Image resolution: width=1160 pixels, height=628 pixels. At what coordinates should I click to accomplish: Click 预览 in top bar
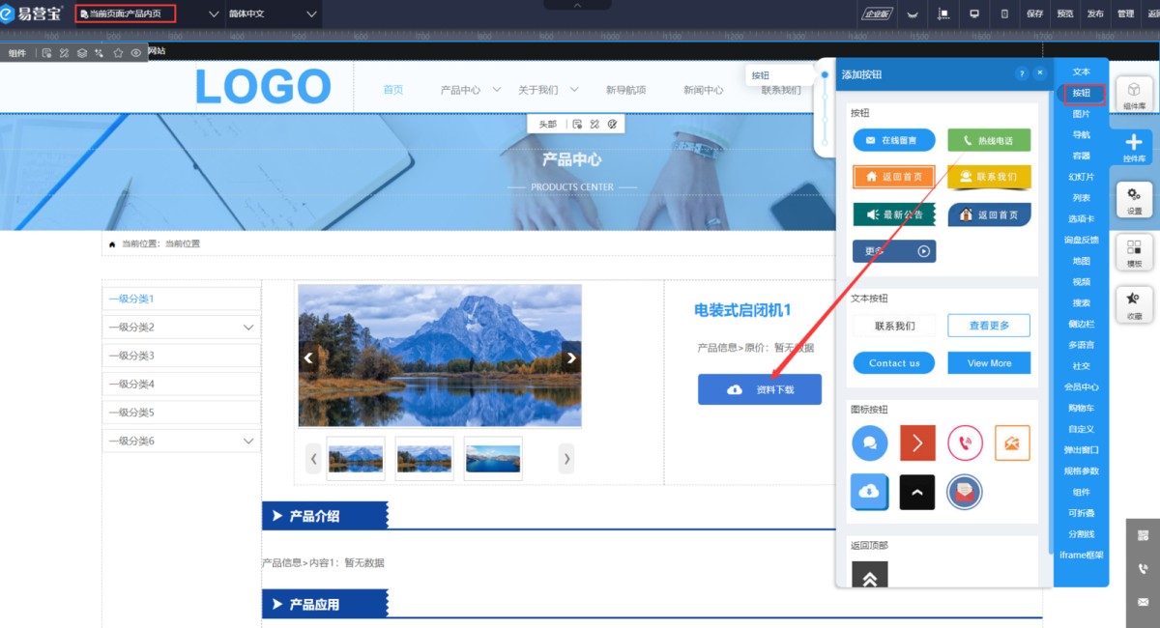[x=1065, y=14]
